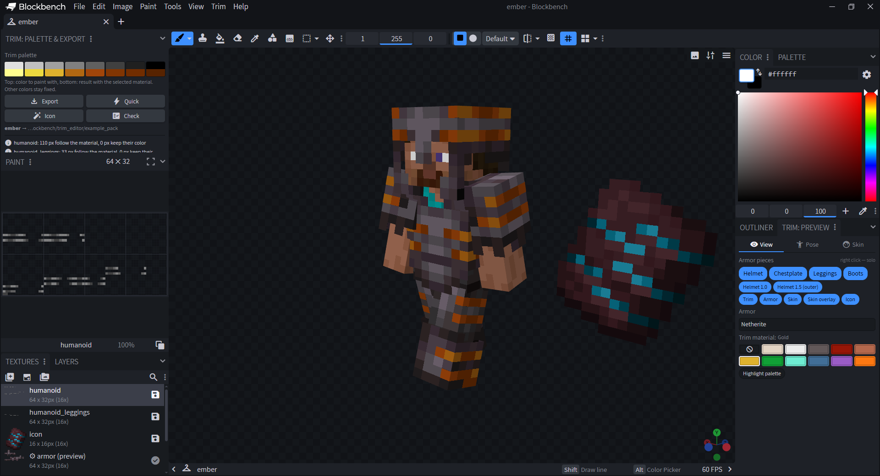This screenshot has width=880, height=476.
Task: Collapse the Paint panel chevron
Action: [162, 162]
